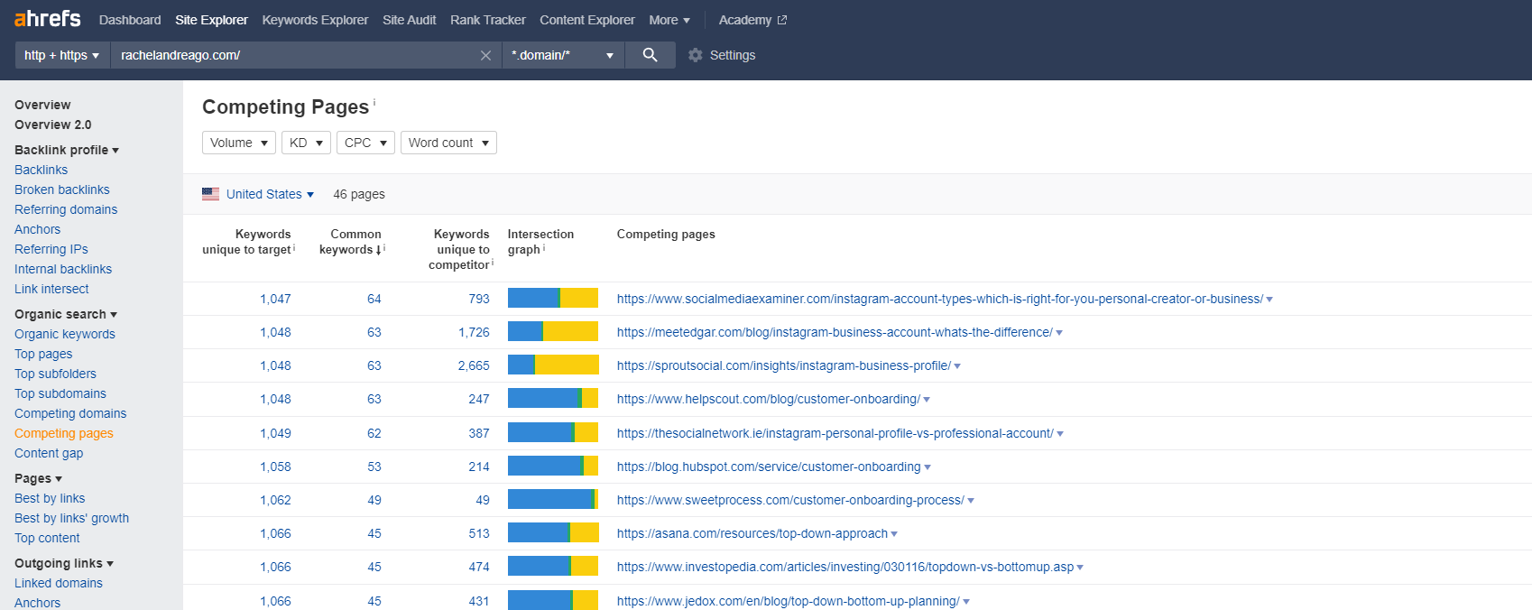Viewport: 1532px width, 610px height.
Task: Clear the URL field with the X icon
Action: click(485, 56)
